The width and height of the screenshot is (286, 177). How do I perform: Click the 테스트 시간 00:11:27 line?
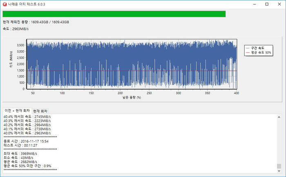point(20,146)
